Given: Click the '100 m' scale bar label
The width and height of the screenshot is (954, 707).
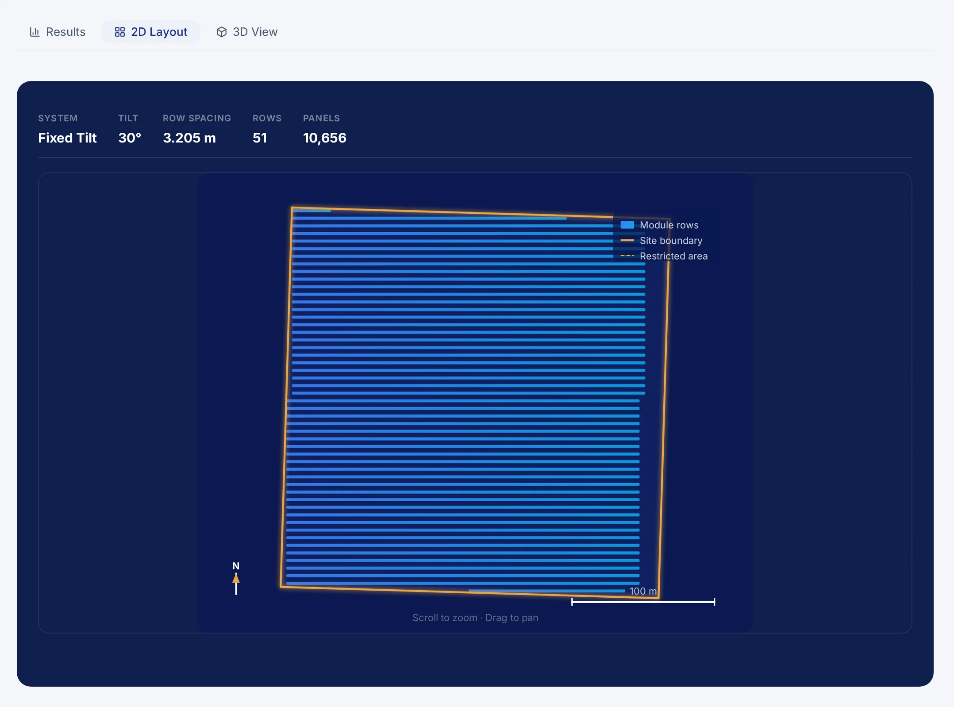Looking at the screenshot, I should [x=643, y=591].
